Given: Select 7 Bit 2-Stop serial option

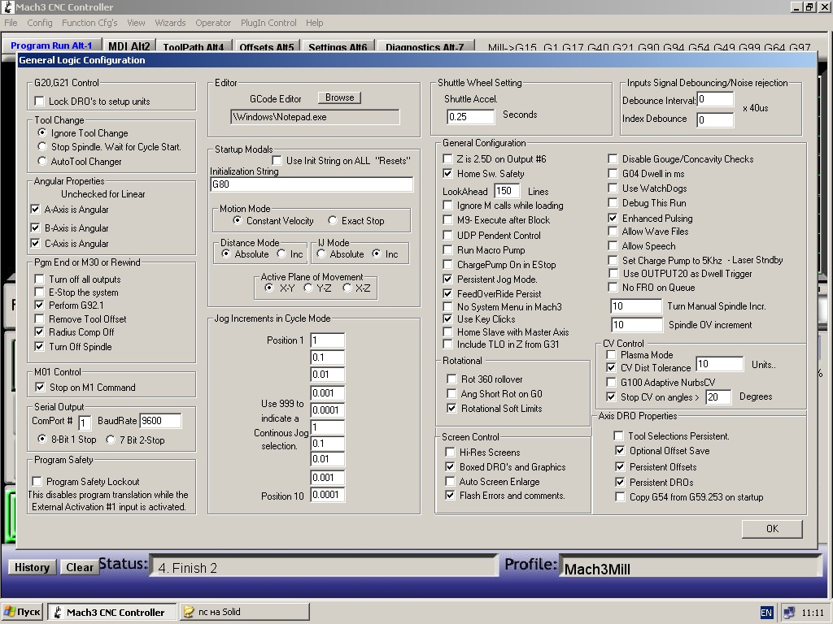Looking at the screenshot, I should (111, 440).
